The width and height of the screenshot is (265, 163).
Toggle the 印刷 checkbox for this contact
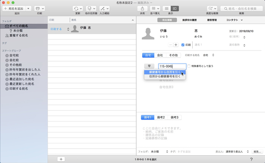[x=183, y=45]
